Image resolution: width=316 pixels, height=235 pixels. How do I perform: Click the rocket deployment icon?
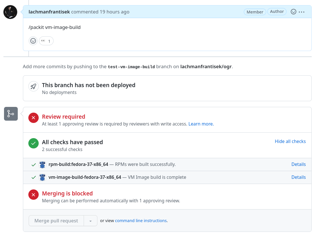coord(34,86)
